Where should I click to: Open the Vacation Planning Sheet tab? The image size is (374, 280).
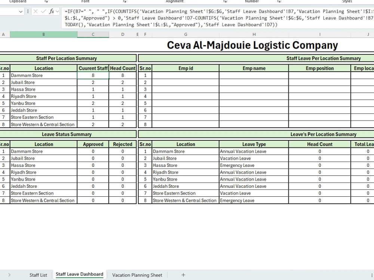(137, 275)
